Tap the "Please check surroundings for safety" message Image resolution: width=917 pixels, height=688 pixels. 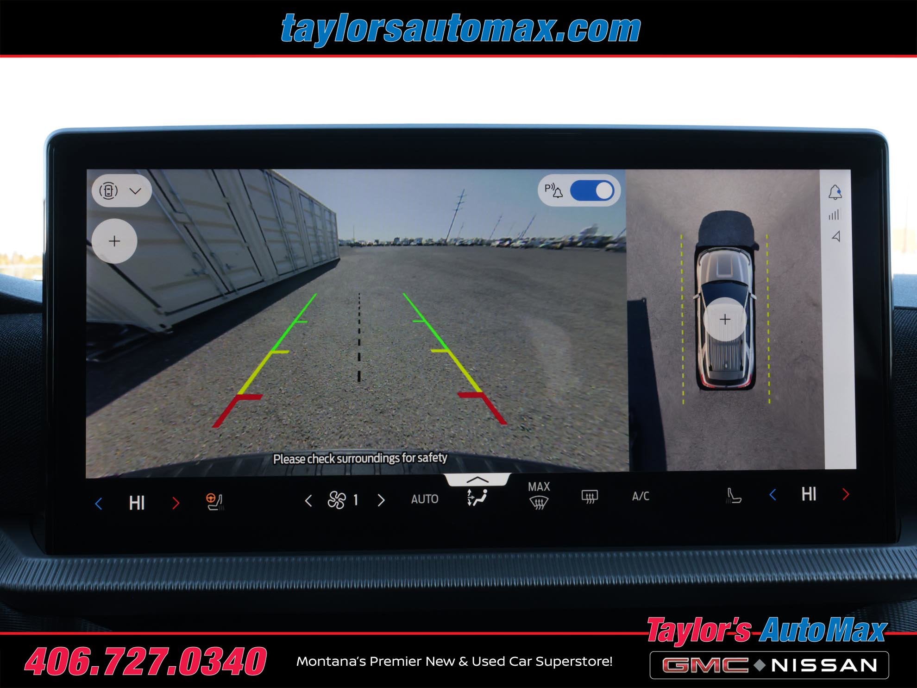tap(360, 459)
